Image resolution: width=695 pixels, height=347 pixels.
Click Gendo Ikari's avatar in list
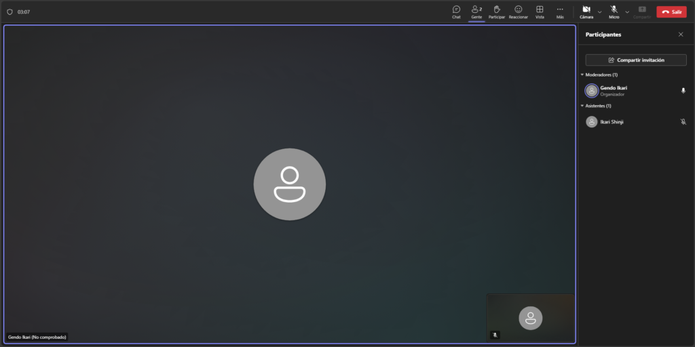592,91
